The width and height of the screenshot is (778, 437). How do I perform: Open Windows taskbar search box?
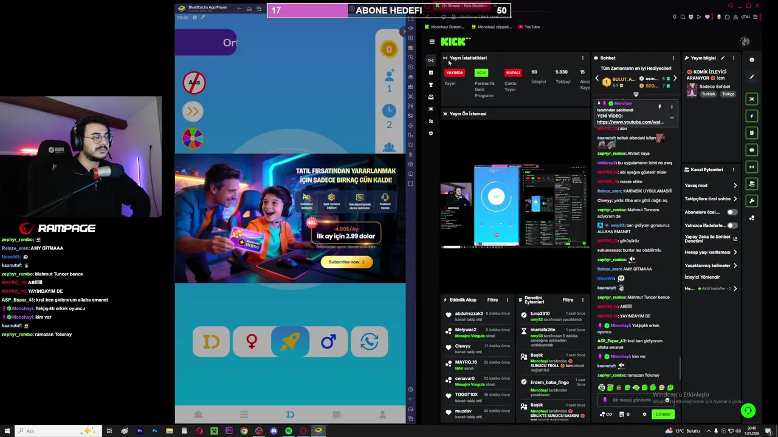[58, 431]
